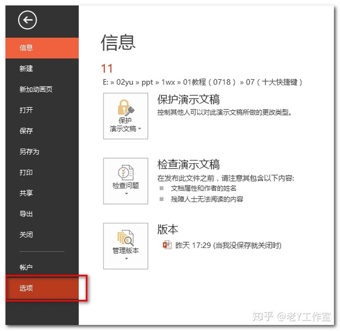
Task: Select 新加动画页 in the sidebar
Action: coord(42,89)
